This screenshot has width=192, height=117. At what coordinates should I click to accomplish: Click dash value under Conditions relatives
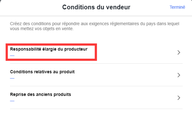pos(12,78)
